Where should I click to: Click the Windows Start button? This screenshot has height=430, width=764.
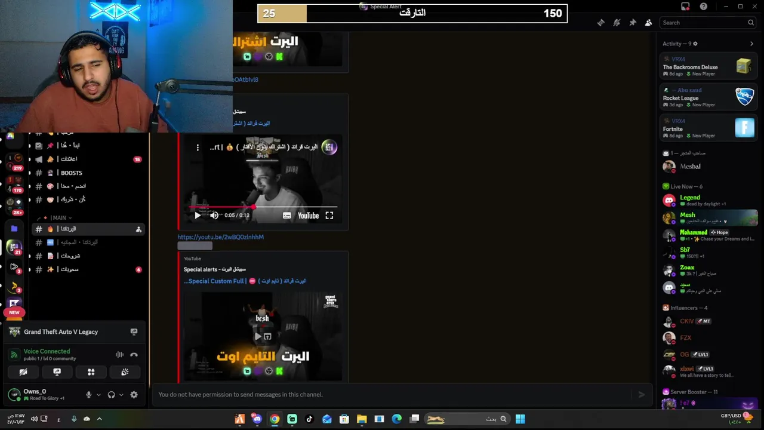pos(520,419)
